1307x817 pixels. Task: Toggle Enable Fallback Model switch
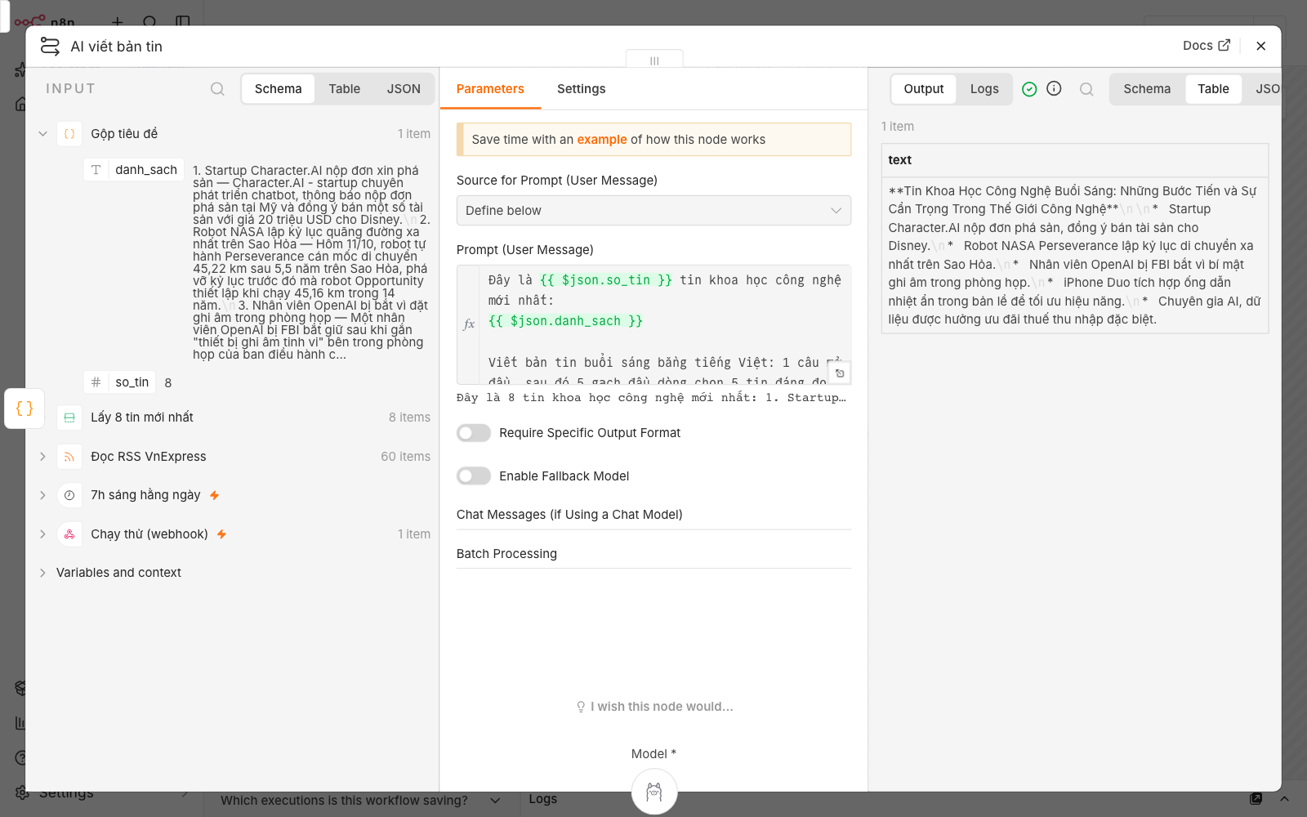(x=474, y=476)
